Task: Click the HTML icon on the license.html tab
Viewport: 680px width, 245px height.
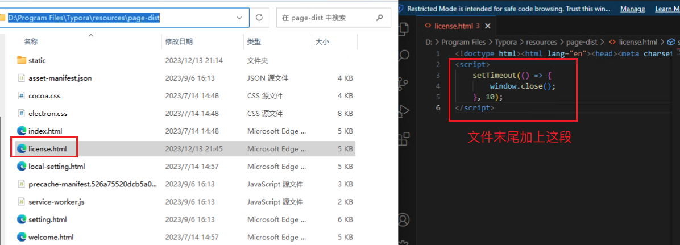Action: (427, 26)
